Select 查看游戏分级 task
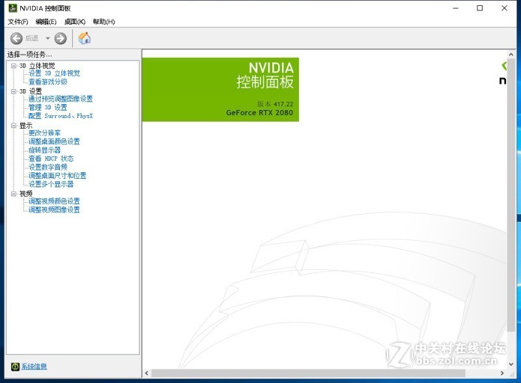 [48, 82]
